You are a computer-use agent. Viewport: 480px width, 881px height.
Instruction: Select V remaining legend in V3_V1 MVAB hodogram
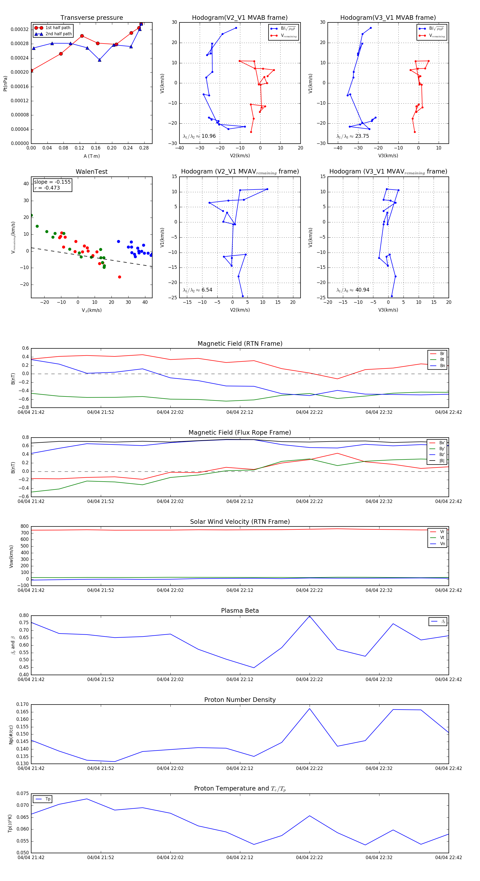[x=432, y=36]
